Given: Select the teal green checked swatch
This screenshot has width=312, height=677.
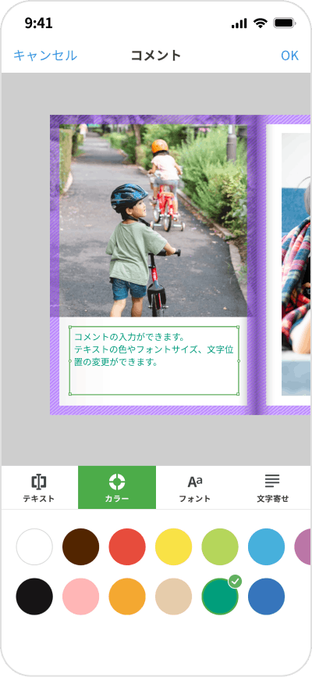Looking at the screenshot, I should click(220, 596).
